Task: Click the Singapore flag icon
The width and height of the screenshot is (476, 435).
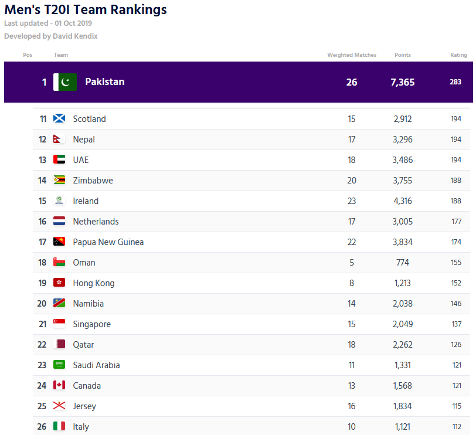Action: (59, 324)
